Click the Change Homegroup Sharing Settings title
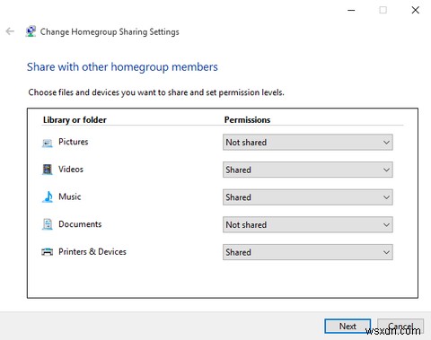Screen dimensions: 431x340 point(110,31)
